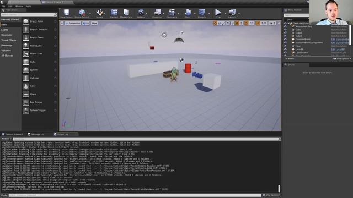
Task: Expand the Cinematics dropdown arrow
Action: click(179, 14)
